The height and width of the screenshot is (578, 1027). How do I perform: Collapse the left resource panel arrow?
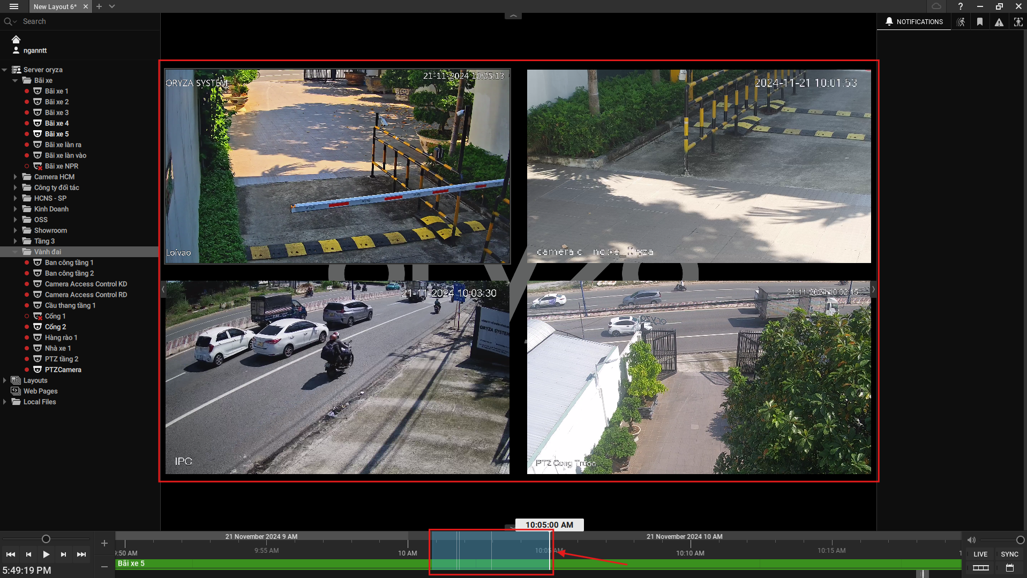click(x=163, y=289)
